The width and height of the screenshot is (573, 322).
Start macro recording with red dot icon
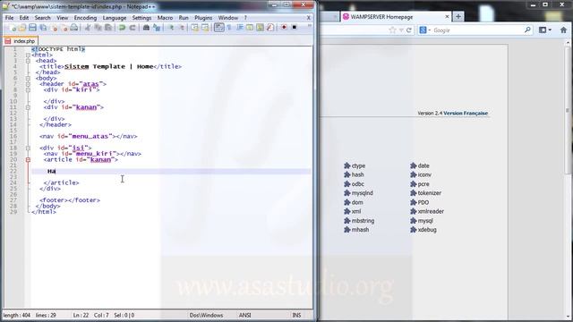(284, 28)
